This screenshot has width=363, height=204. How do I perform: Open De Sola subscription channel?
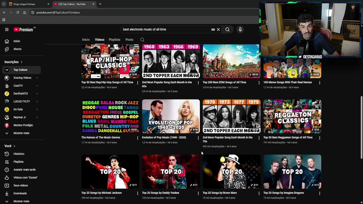pos(22,109)
